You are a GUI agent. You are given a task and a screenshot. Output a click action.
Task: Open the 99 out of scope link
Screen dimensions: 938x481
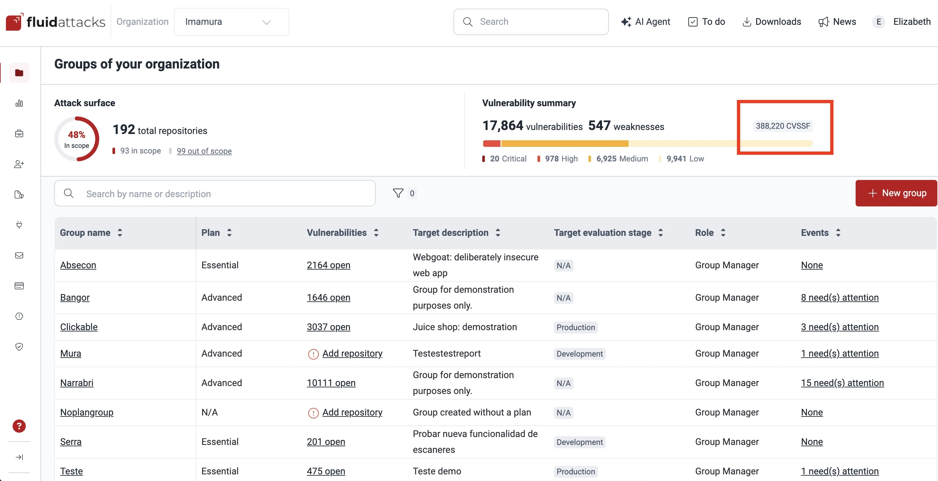tap(204, 151)
